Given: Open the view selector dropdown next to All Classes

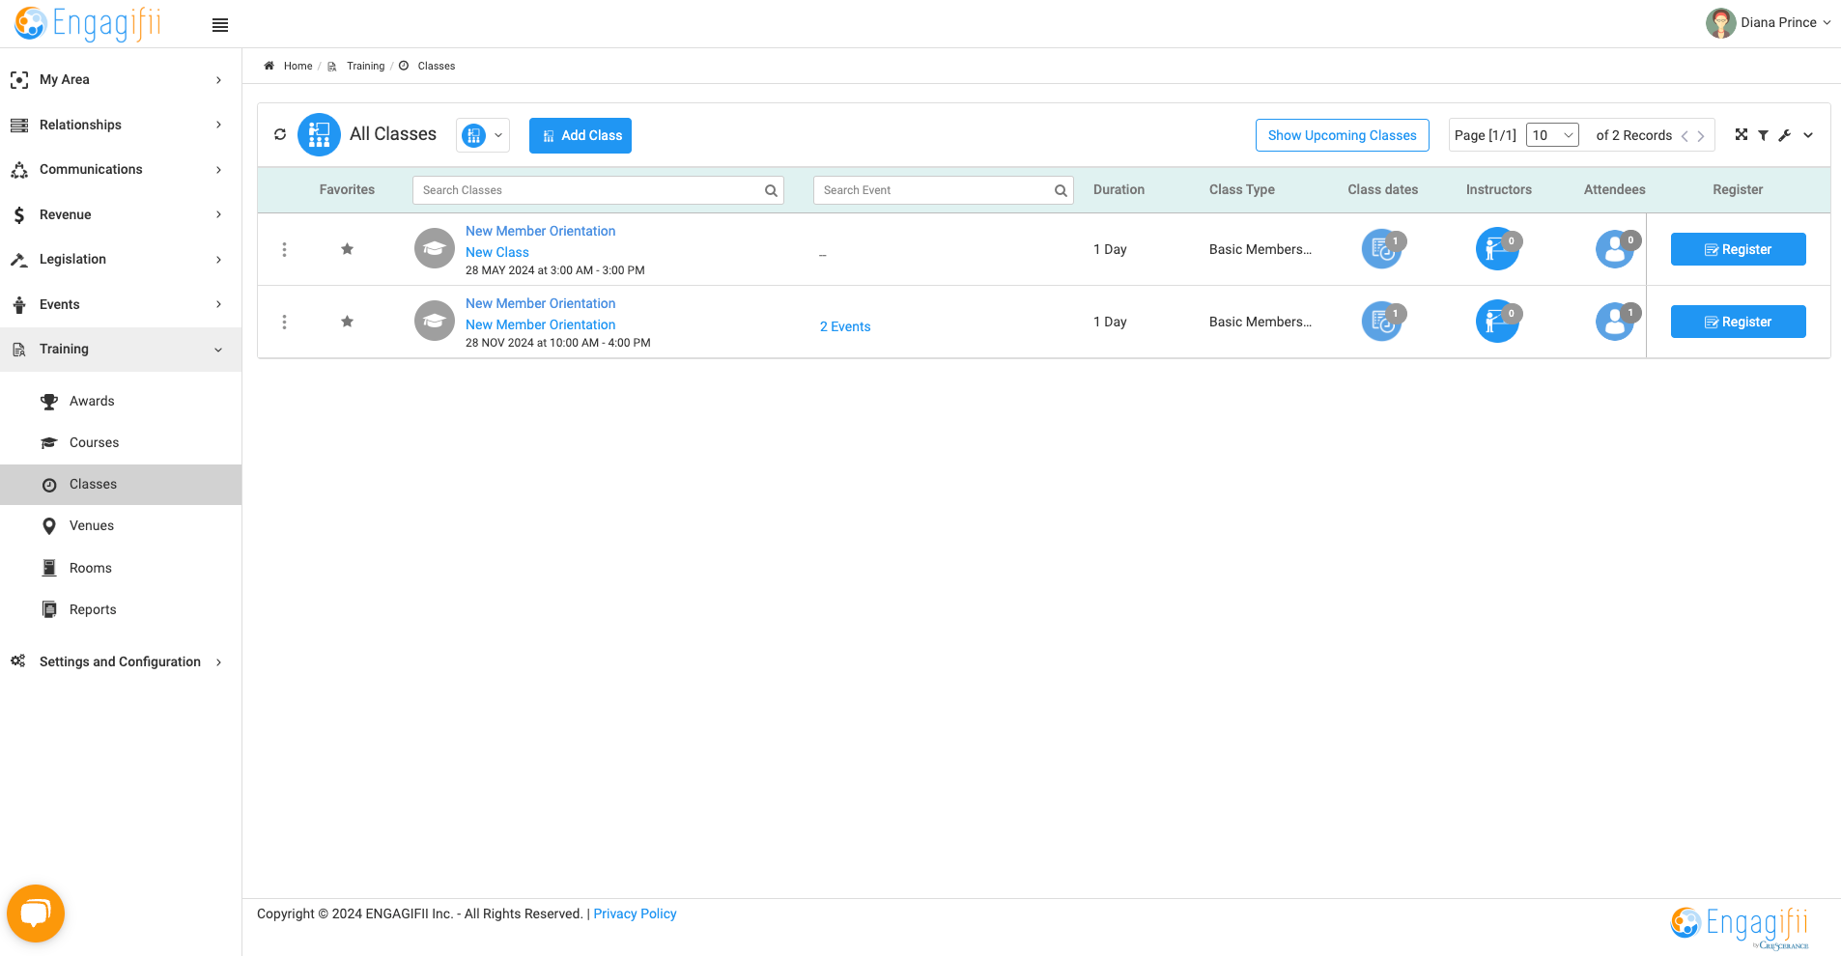Looking at the screenshot, I should click(483, 135).
